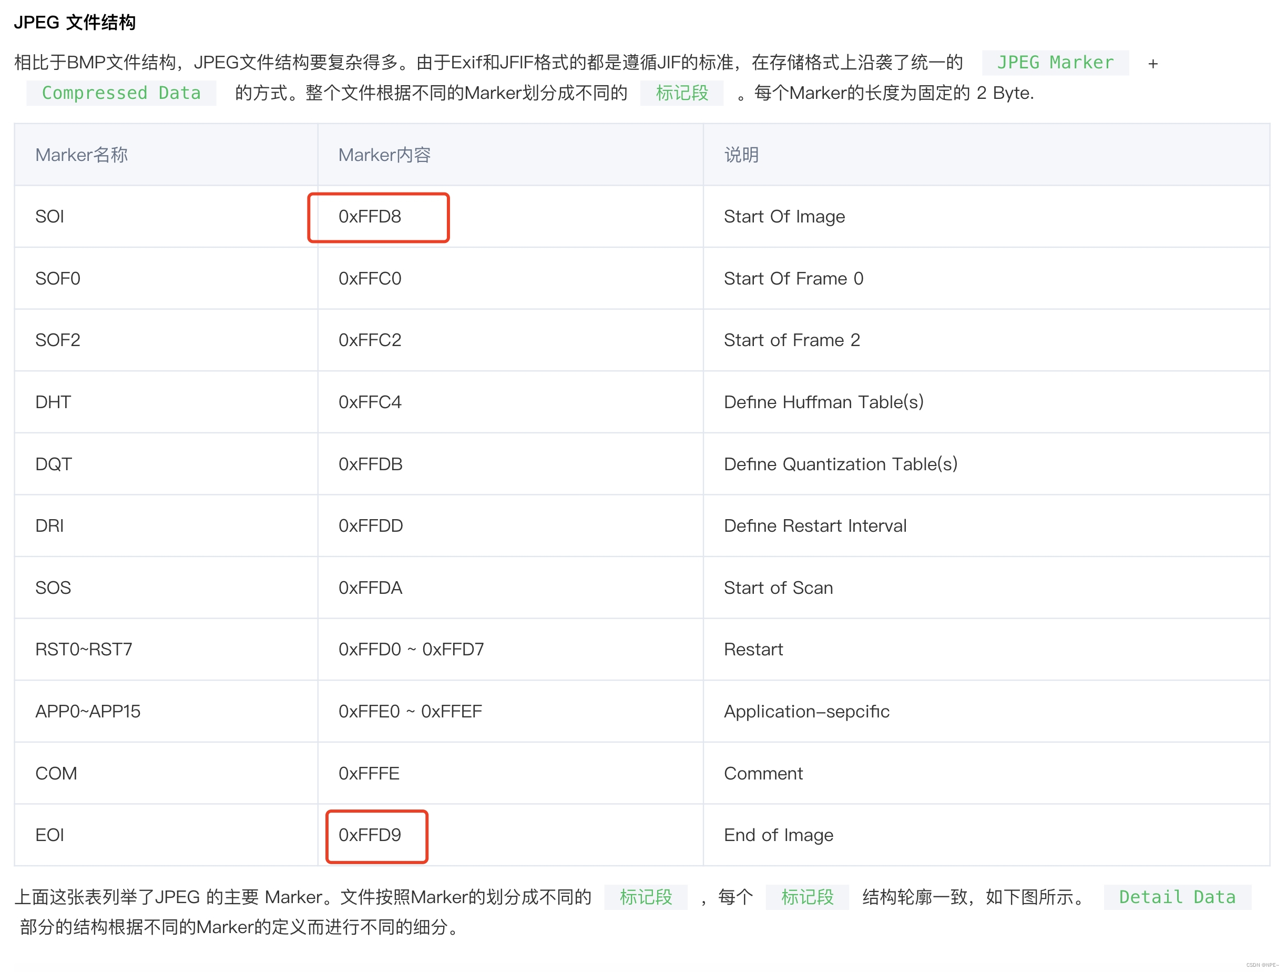Click 'Define Huffman Table(s)' description

(x=823, y=402)
